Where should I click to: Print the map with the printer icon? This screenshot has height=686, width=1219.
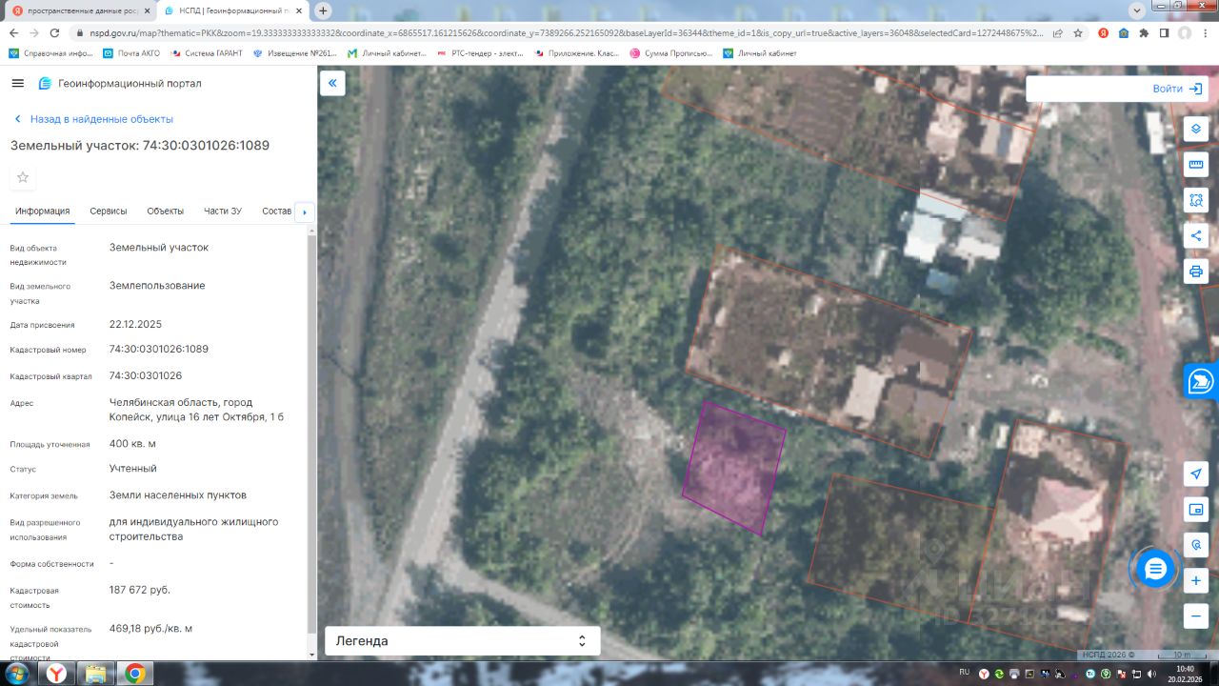(1196, 272)
